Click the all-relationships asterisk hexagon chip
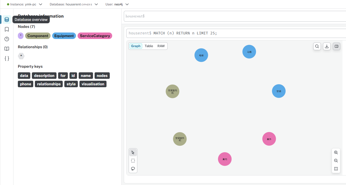This screenshot has height=185, width=346. click(x=21, y=56)
